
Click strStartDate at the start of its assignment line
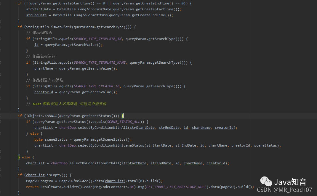[x=39, y=9]
